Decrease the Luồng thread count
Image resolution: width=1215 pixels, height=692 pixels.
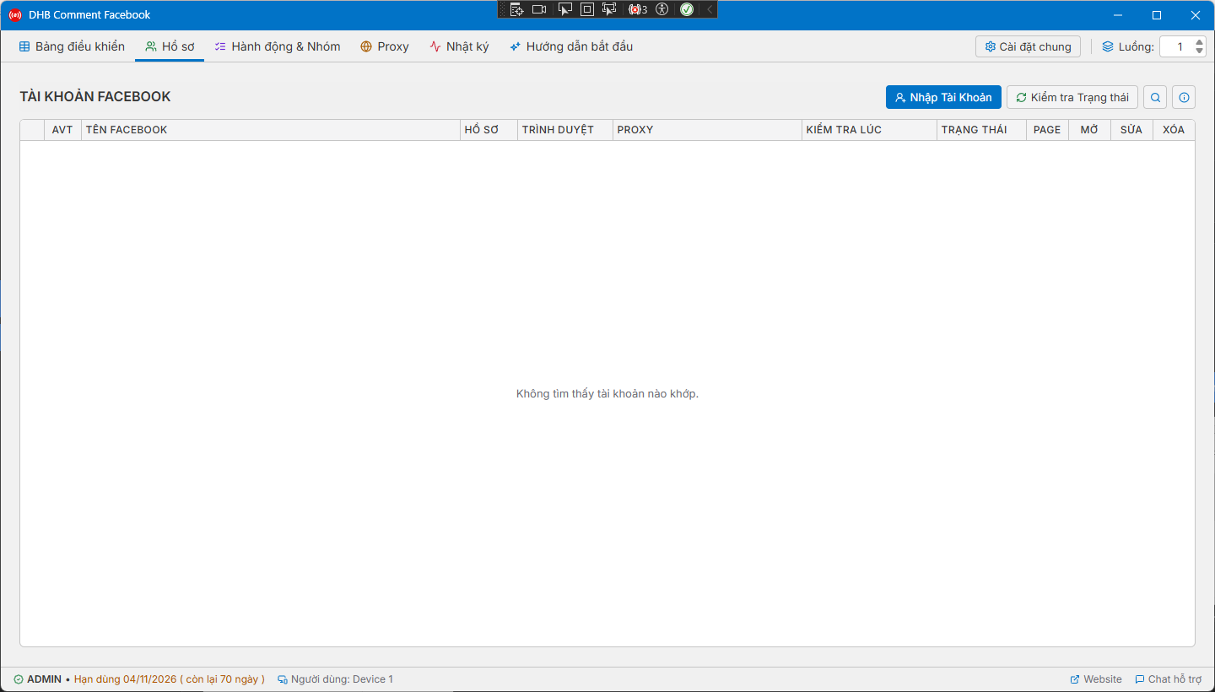[1200, 51]
